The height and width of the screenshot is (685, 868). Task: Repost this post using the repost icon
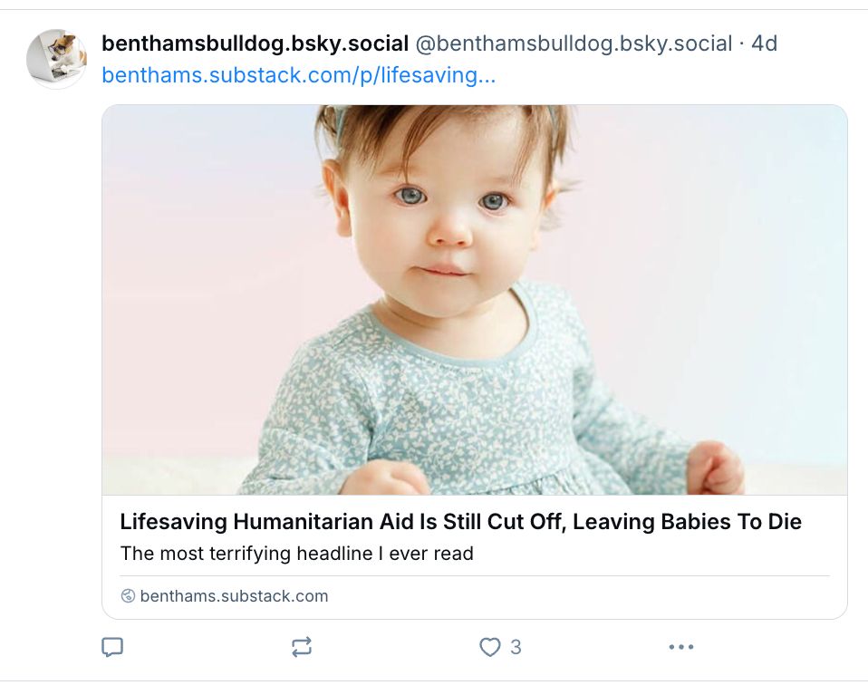pyautogui.click(x=301, y=647)
